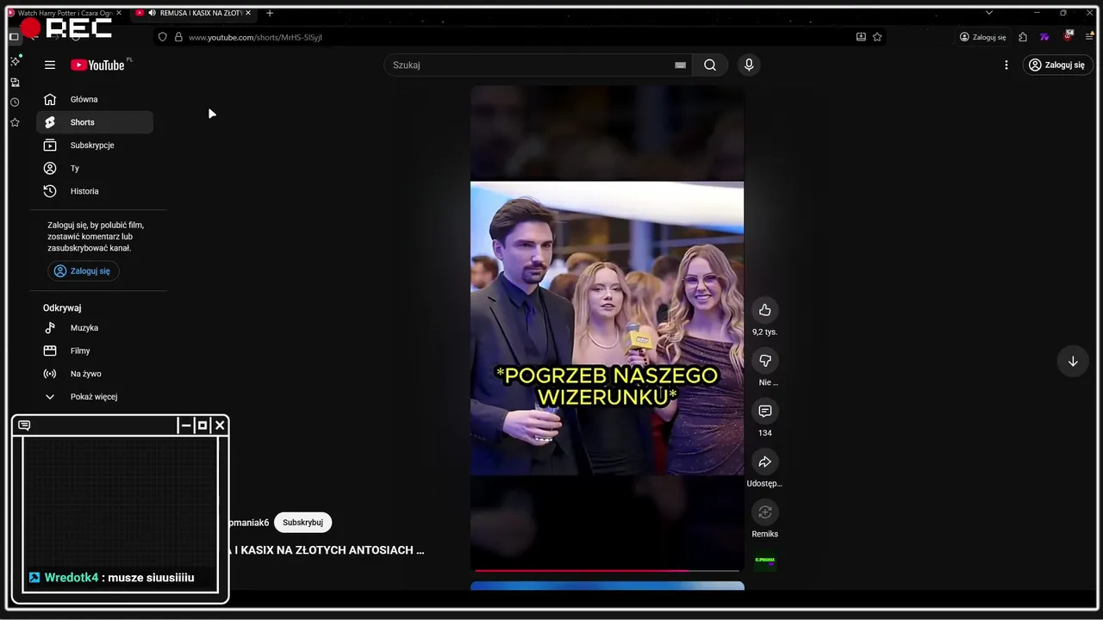Click top-right YouTube Zaloguj się button

pyautogui.click(x=1057, y=65)
